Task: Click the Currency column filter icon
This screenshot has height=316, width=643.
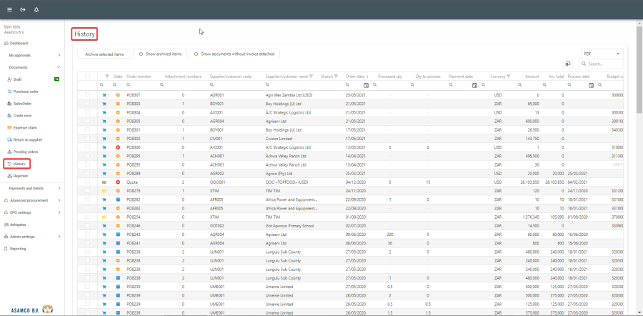Action: coord(509,76)
